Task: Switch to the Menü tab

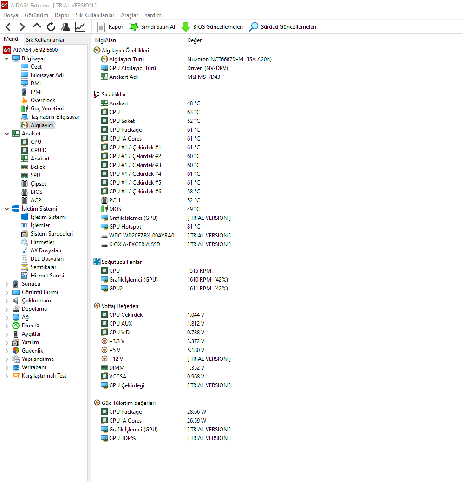Action: (11, 39)
